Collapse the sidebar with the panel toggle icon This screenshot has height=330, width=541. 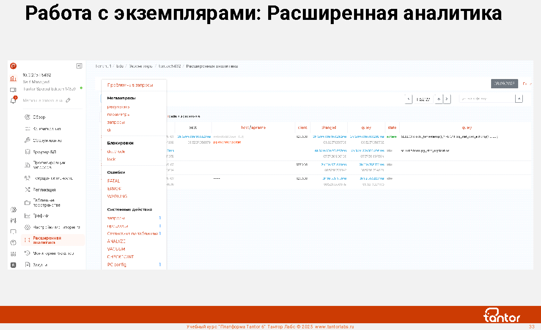point(79,66)
